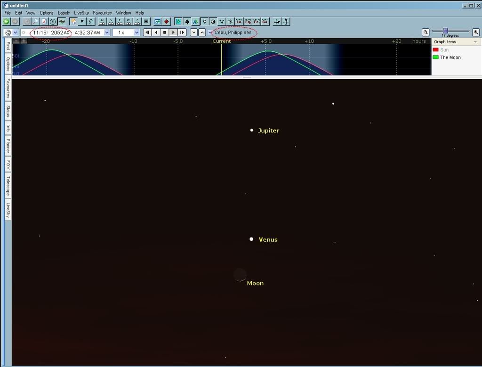The width and height of the screenshot is (482, 367).
Task: Stop time flow
Action: pyautogui.click(x=164, y=33)
